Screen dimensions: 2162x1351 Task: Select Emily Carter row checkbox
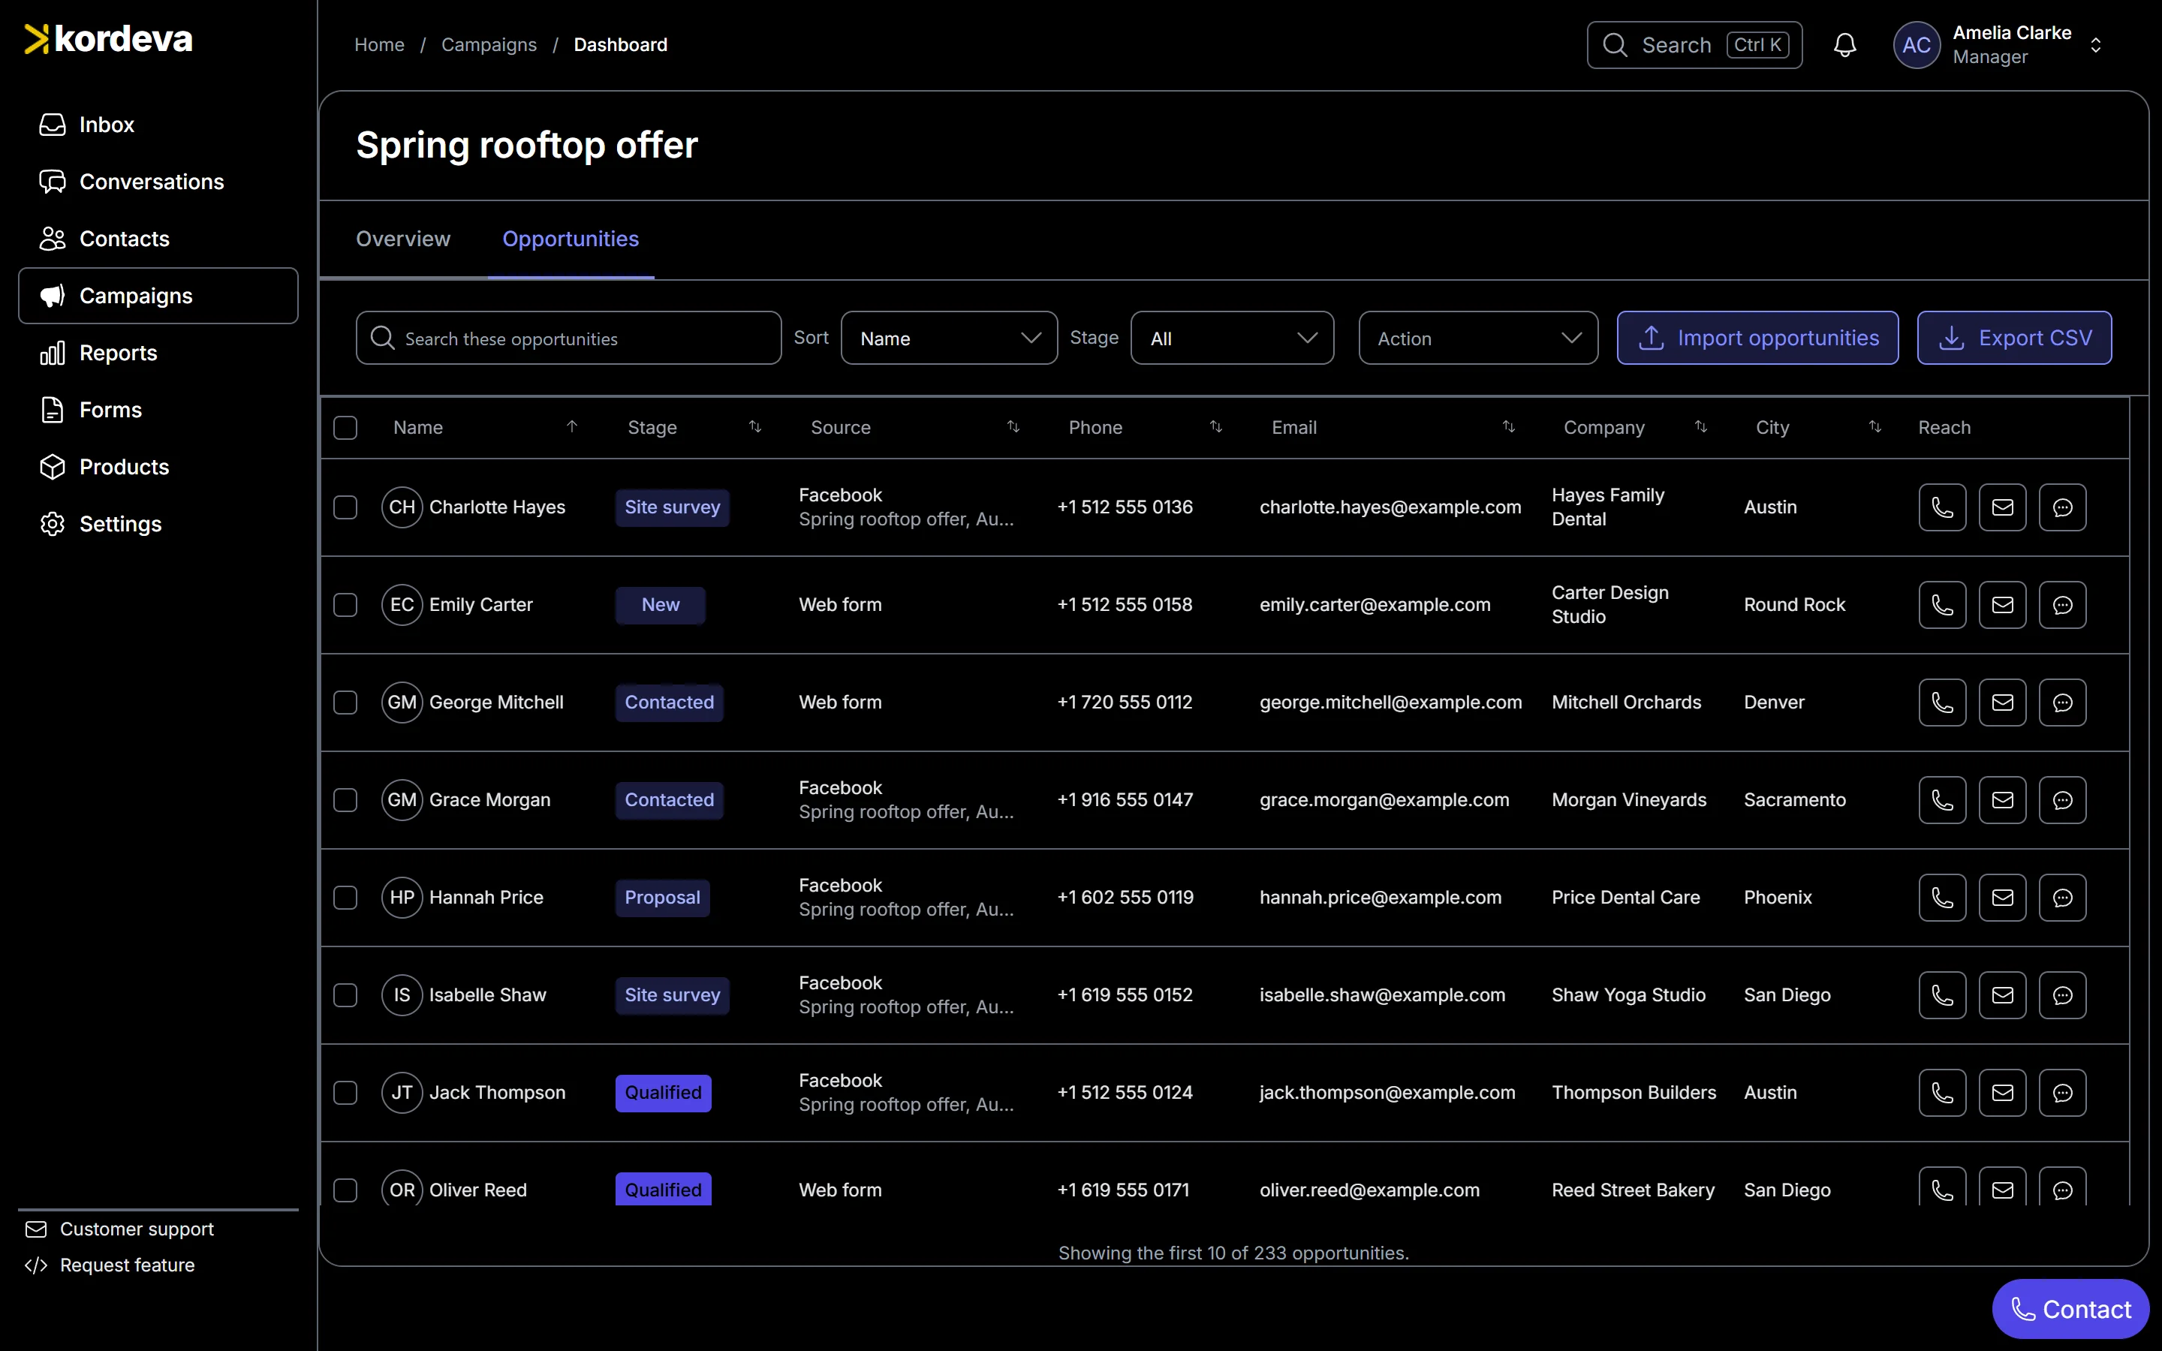click(x=345, y=605)
